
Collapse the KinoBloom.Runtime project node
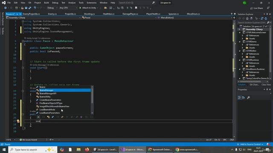pos(240,69)
